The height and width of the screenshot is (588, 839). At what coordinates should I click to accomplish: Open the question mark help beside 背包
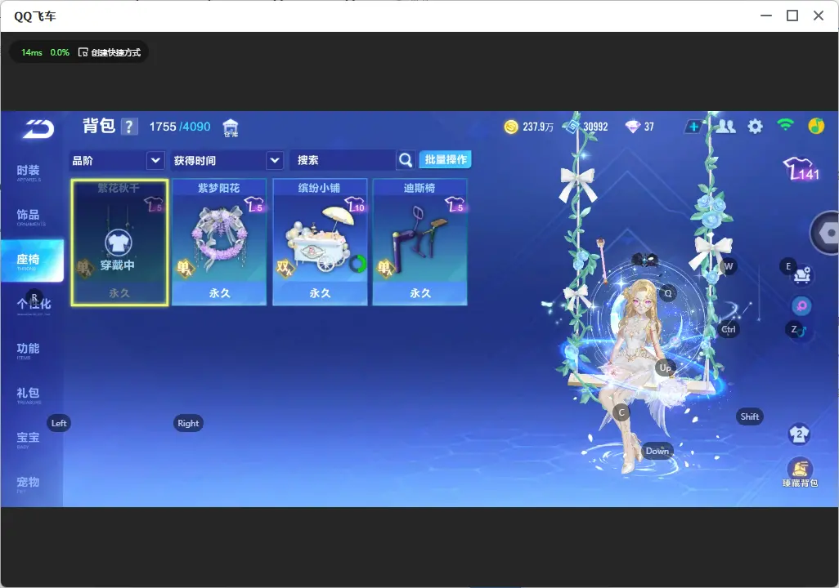tap(129, 127)
